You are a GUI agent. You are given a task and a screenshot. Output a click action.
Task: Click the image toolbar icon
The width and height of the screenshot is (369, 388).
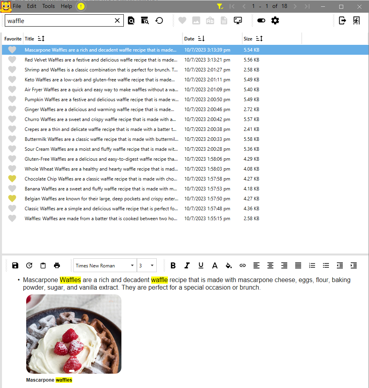[196, 21]
